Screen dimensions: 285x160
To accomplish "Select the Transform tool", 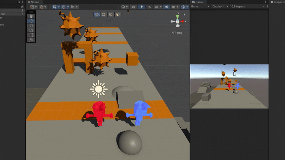I will pos(31,40).
